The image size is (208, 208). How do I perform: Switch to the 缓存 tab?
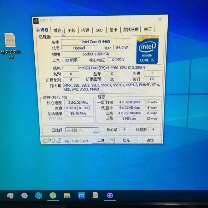(x=57, y=30)
